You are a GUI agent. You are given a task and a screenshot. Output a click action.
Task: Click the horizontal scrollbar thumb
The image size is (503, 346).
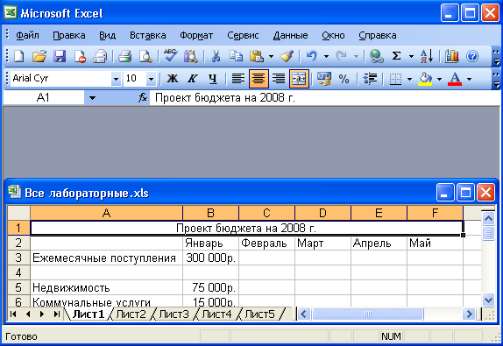(x=368, y=314)
